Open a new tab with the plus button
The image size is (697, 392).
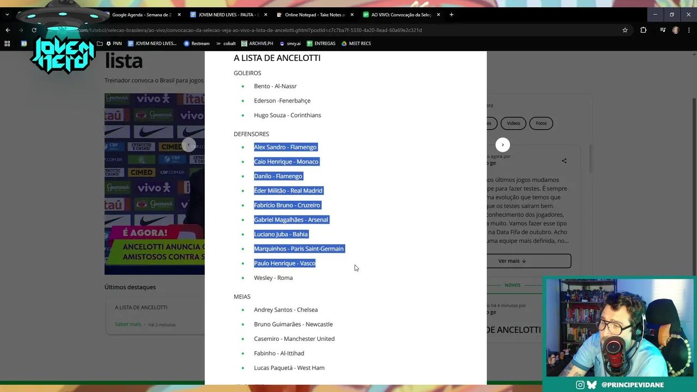[451, 15]
